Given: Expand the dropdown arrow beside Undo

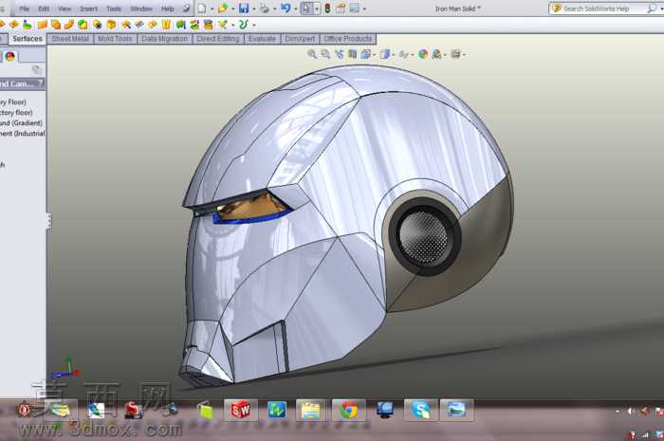Looking at the screenshot, I should click(x=295, y=9).
